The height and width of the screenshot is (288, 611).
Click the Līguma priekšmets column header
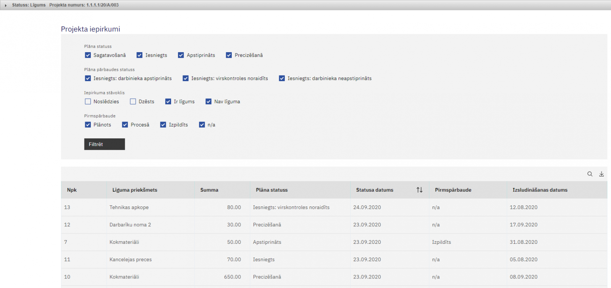[135, 190]
